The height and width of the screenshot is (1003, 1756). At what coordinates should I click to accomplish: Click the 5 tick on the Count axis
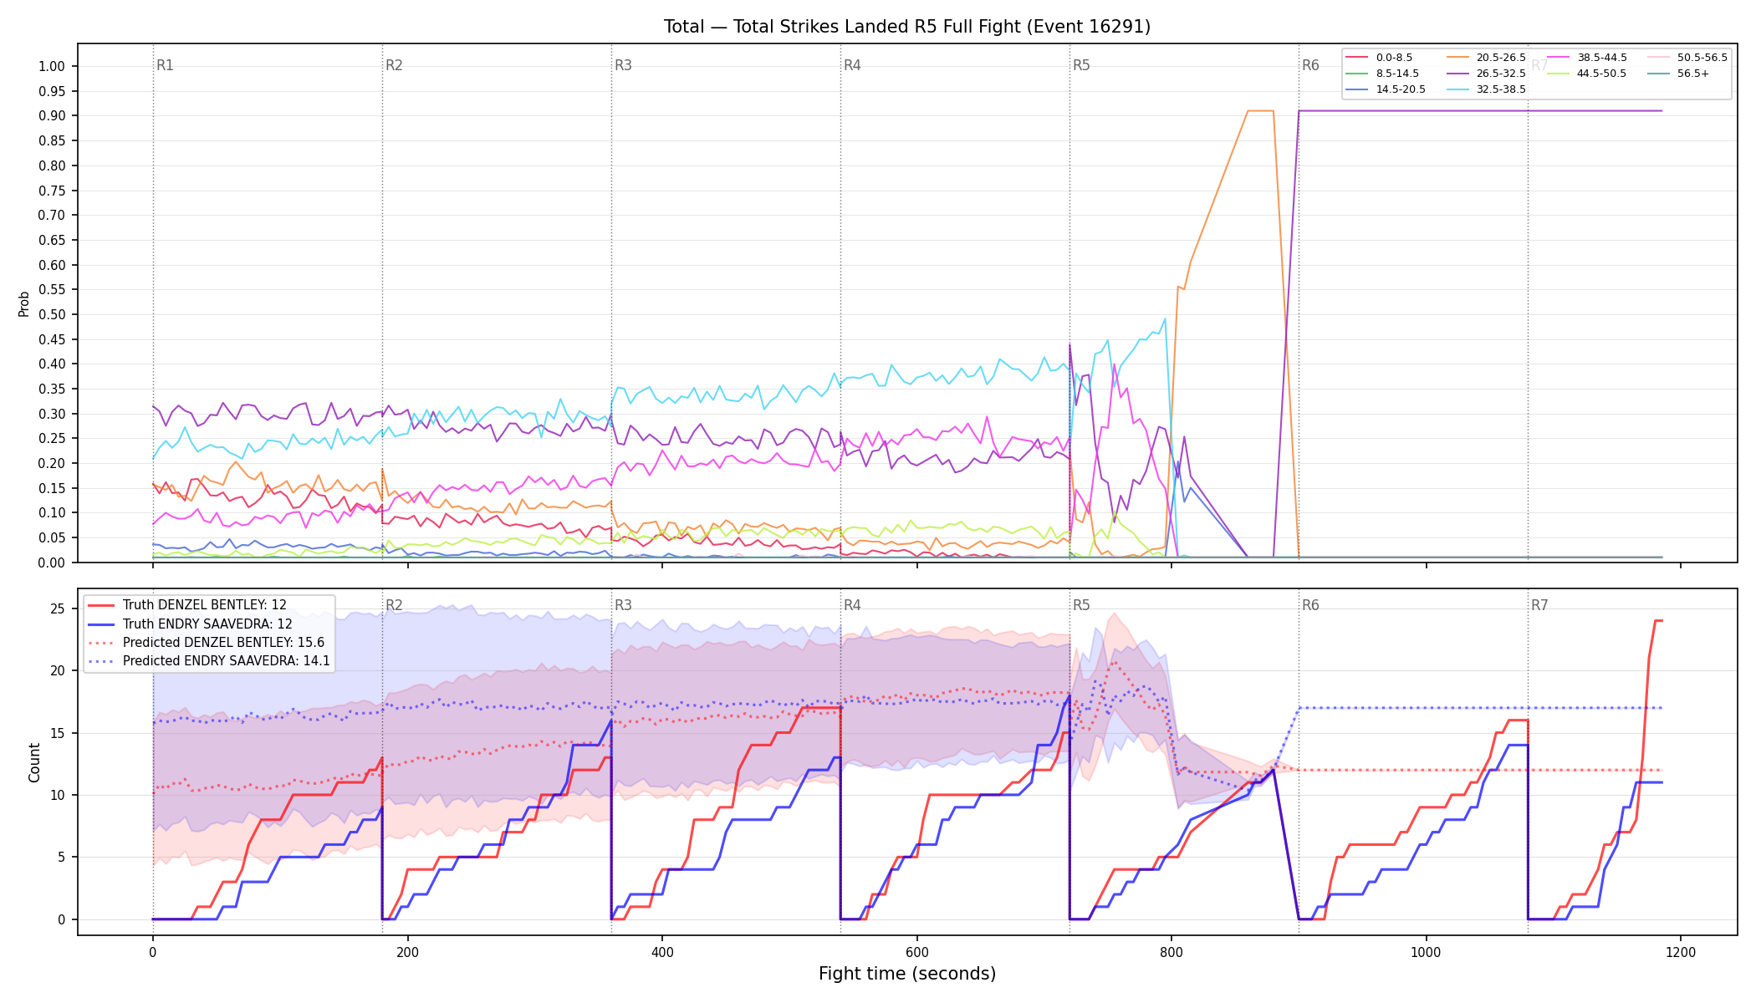61,857
